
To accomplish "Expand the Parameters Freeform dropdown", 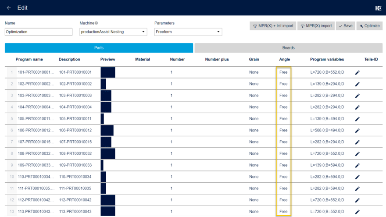I will [188, 32].
